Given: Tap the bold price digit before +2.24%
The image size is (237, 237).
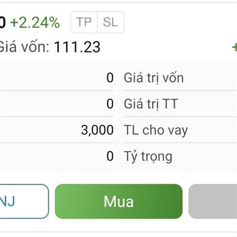Looking at the screenshot, I should coord(2,23).
